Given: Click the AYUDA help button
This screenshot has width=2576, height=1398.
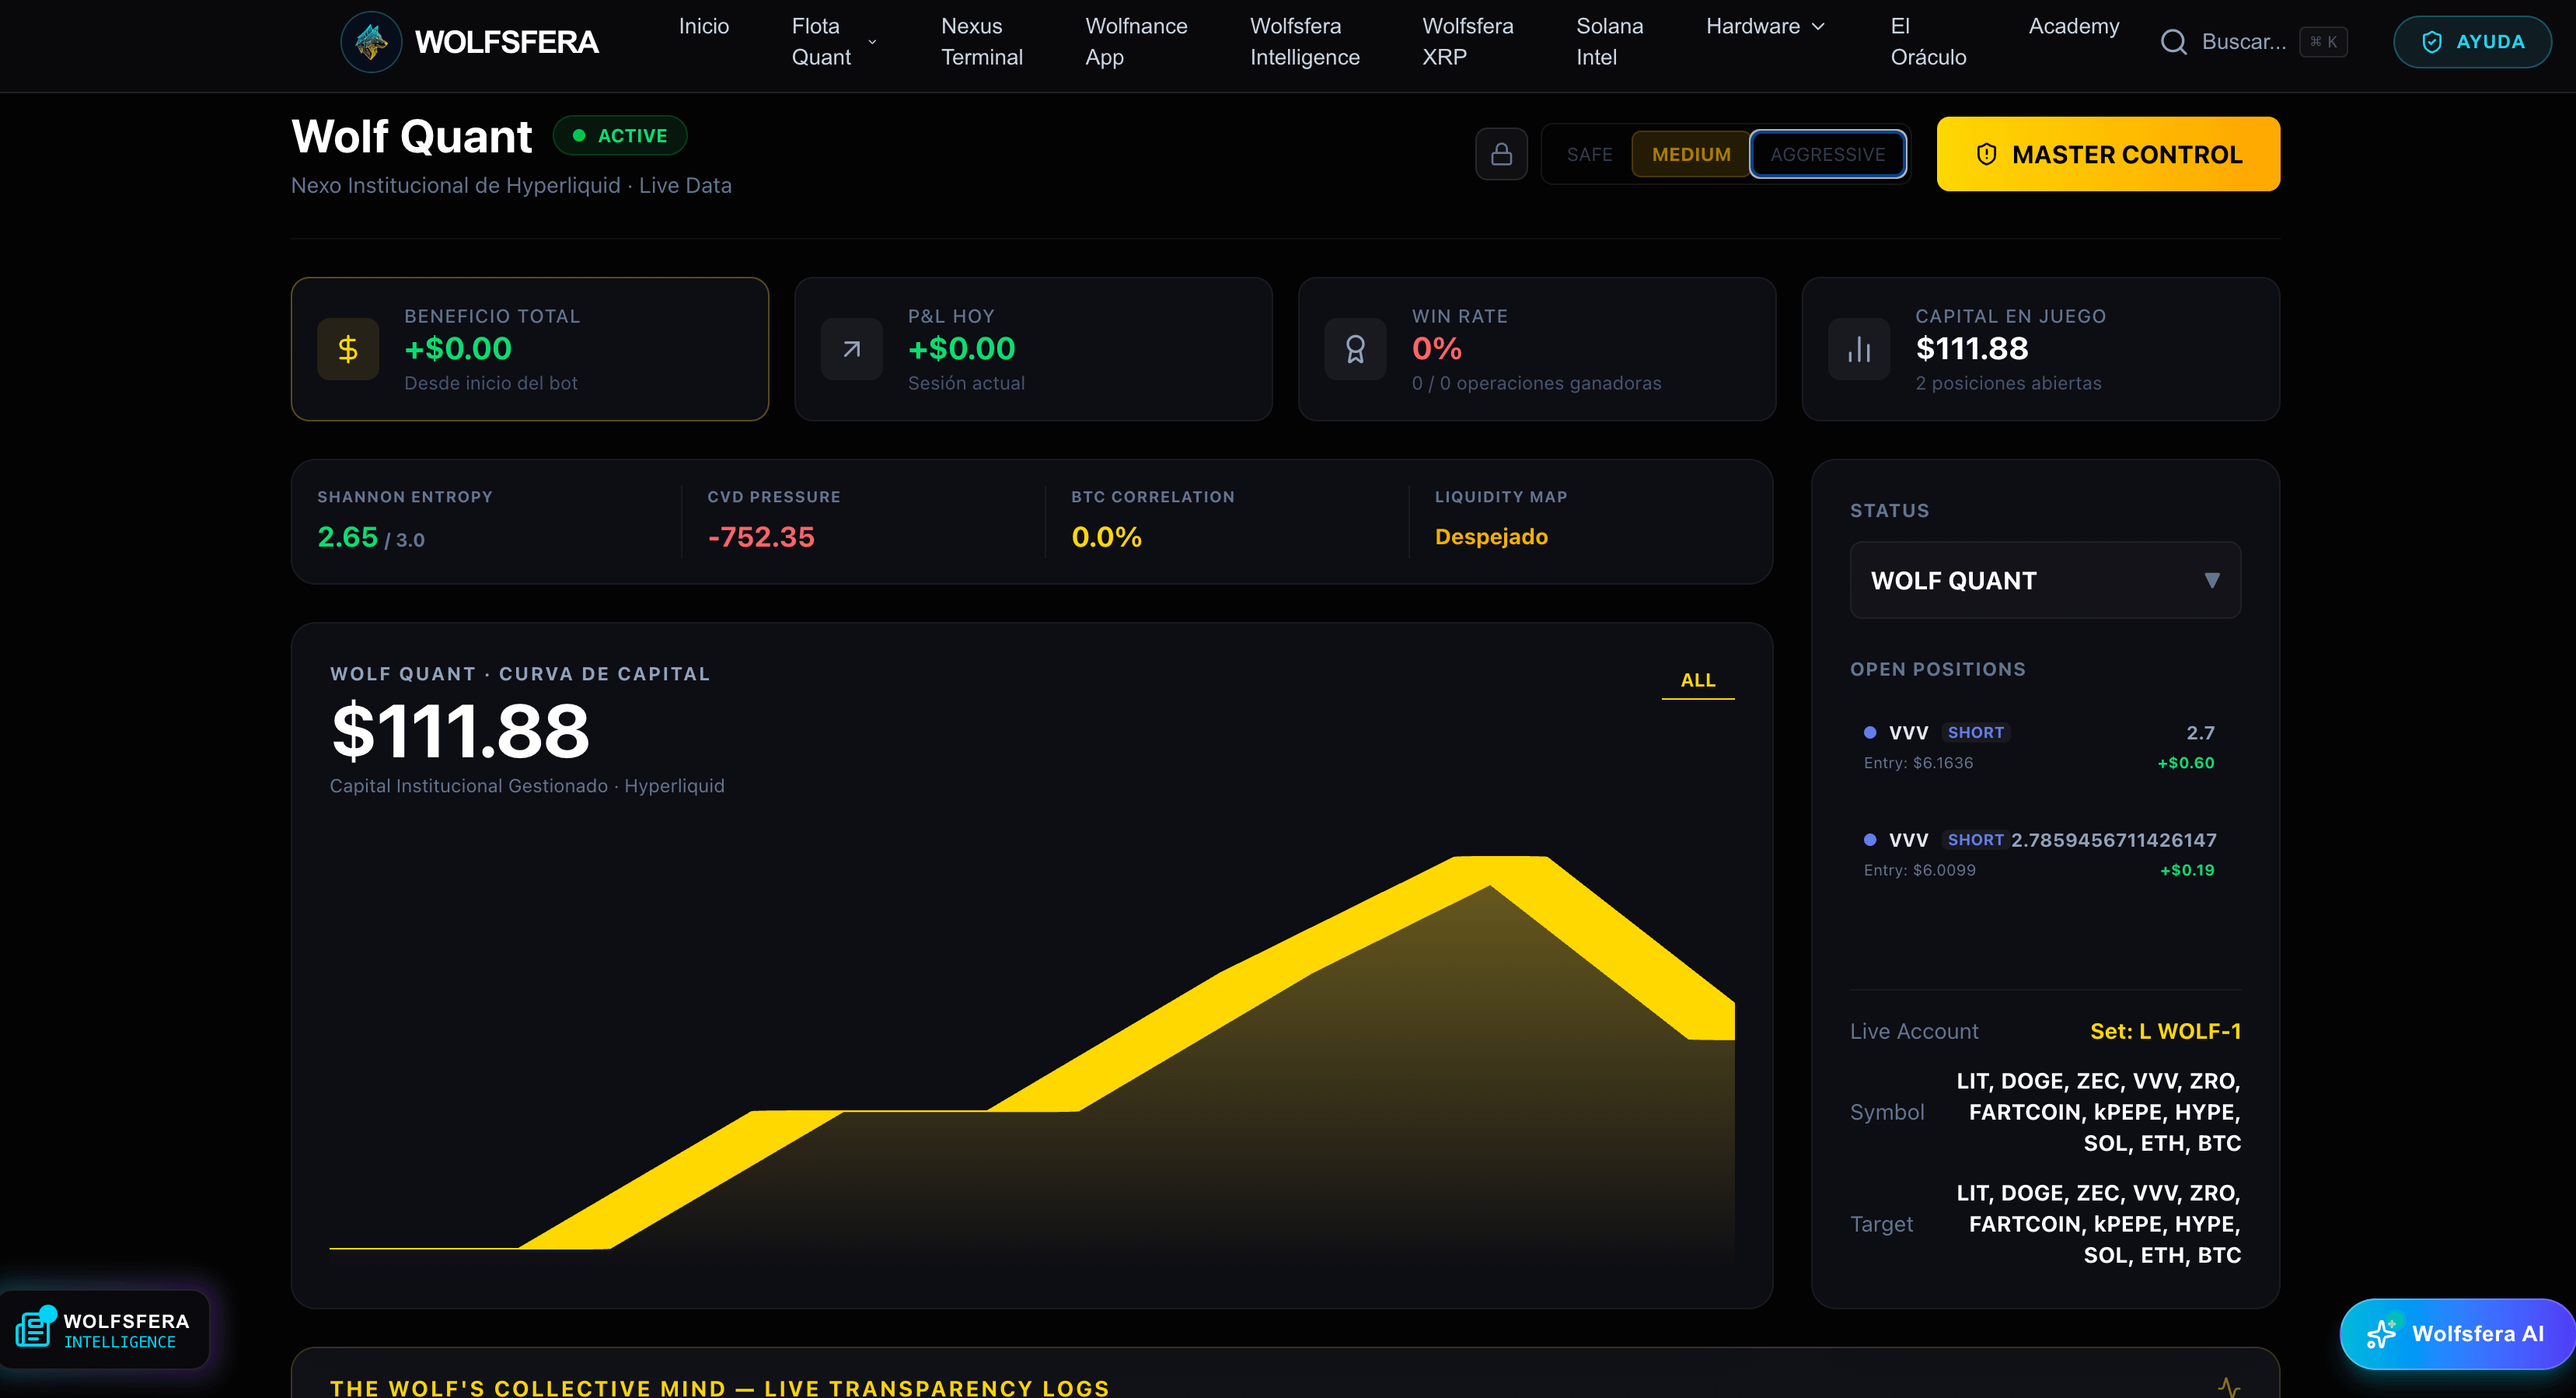Looking at the screenshot, I should click(x=2471, y=42).
